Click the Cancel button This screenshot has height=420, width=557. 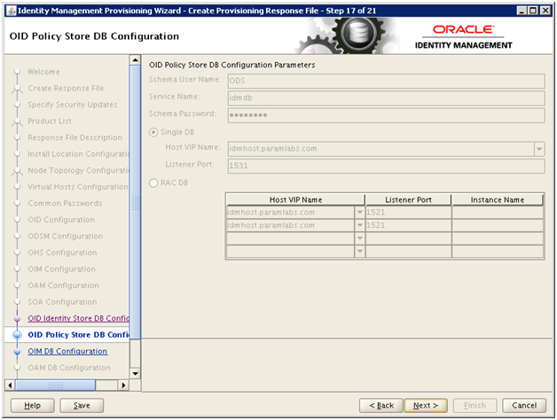pyautogui.click(x=524, y=406)
